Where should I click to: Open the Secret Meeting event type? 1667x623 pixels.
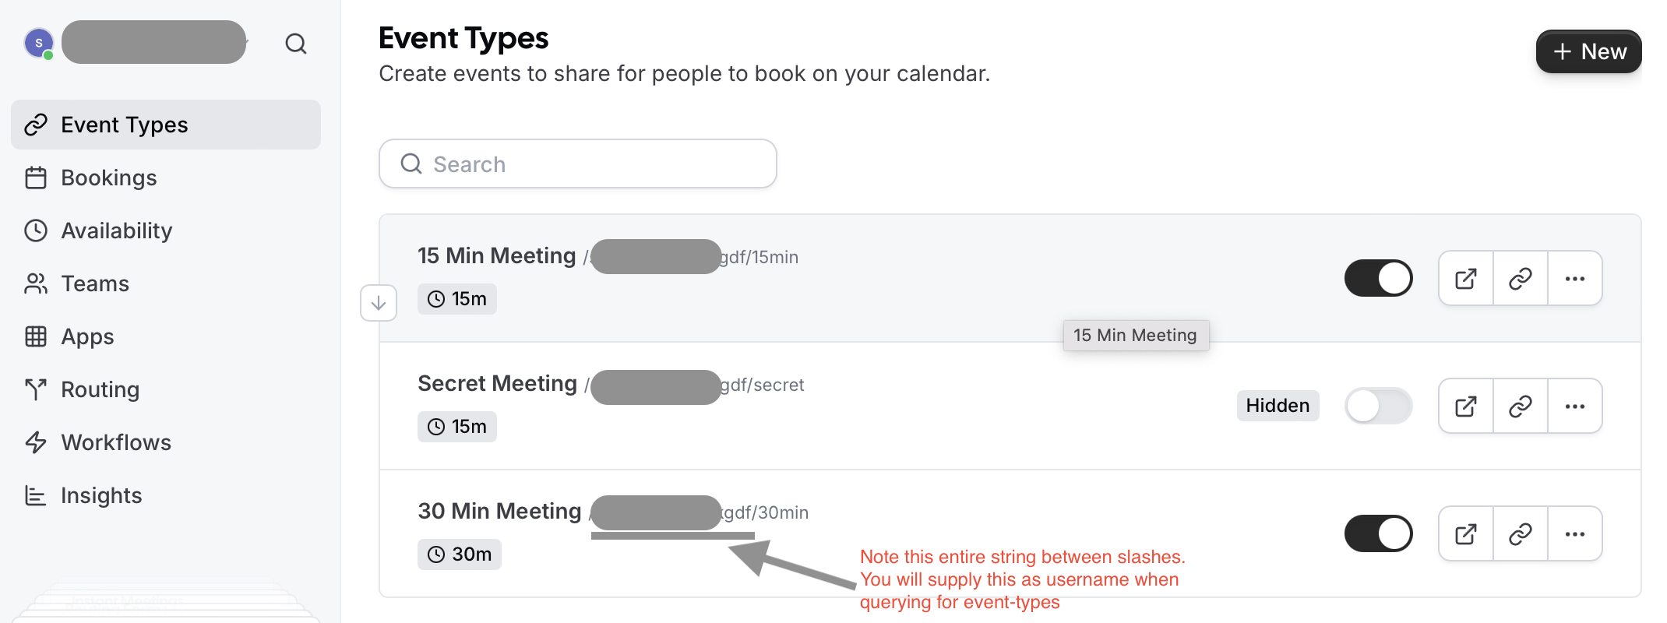497,383
